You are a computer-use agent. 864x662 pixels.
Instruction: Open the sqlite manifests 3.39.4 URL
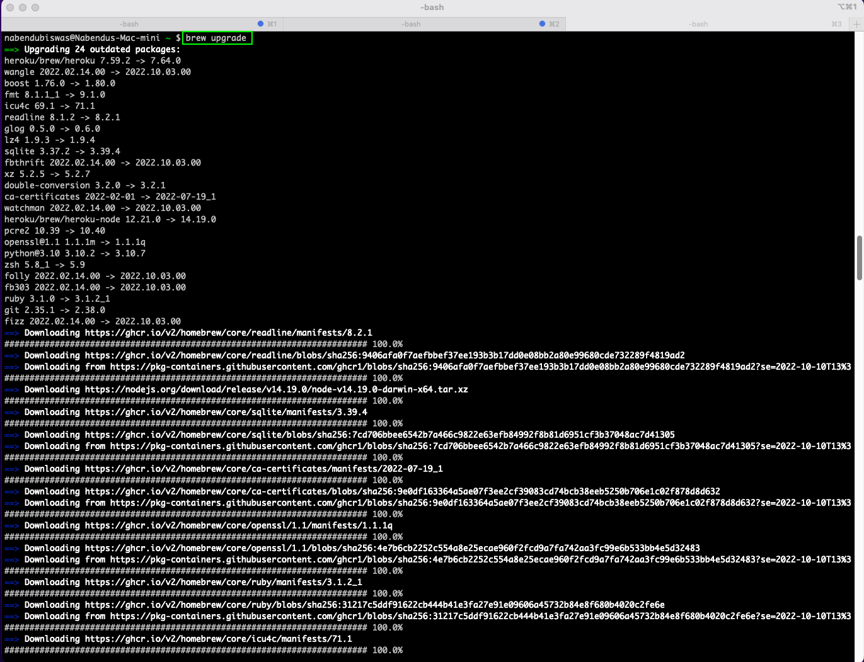[226, 412]
